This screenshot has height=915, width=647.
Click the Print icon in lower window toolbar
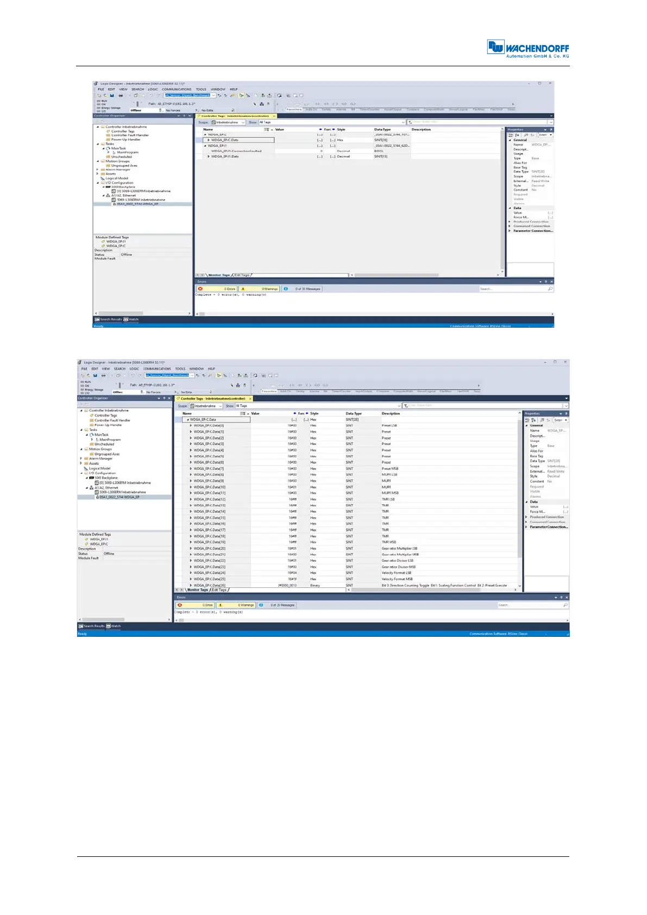coord(103,375)
